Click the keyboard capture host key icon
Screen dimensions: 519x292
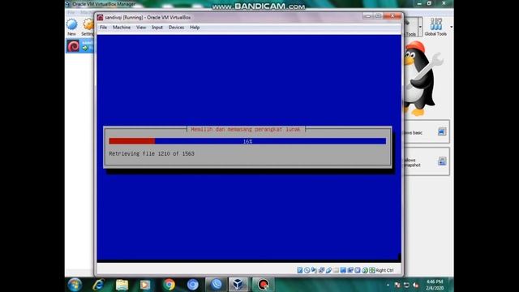pyautogui.click(x=372, y=270)
